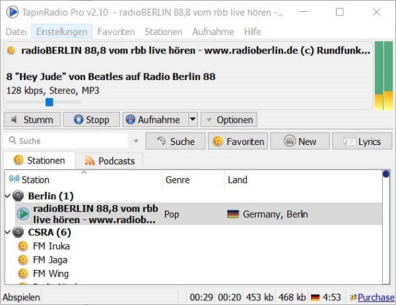Click the Abspielen status text

[x=21, y=297]
